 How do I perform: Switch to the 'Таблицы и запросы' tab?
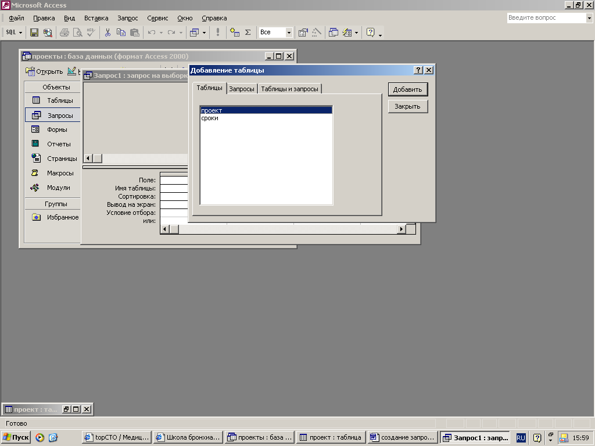(289, 89)
